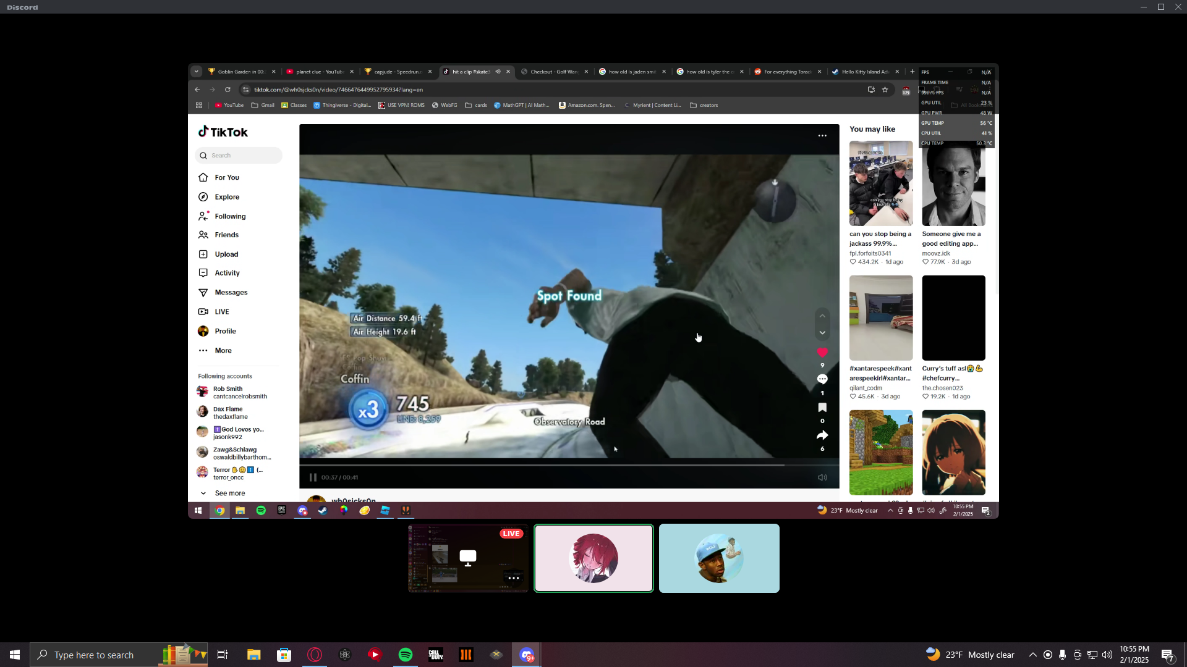Mute tab audio on TikTok tab

coord(498,72)
